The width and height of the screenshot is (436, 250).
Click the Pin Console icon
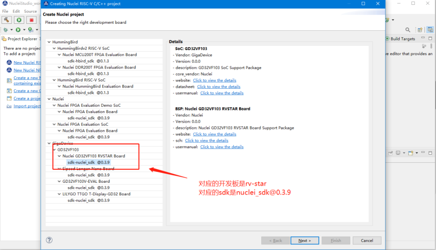[x=390, y=153]
